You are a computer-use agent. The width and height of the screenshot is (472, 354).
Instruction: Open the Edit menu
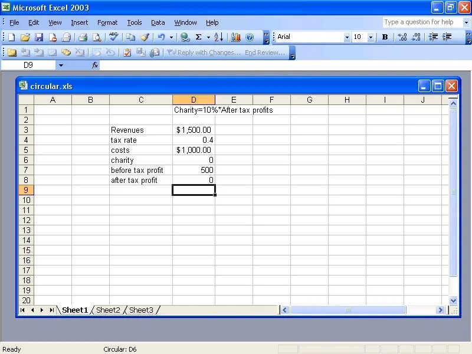(x=34, y=22)
